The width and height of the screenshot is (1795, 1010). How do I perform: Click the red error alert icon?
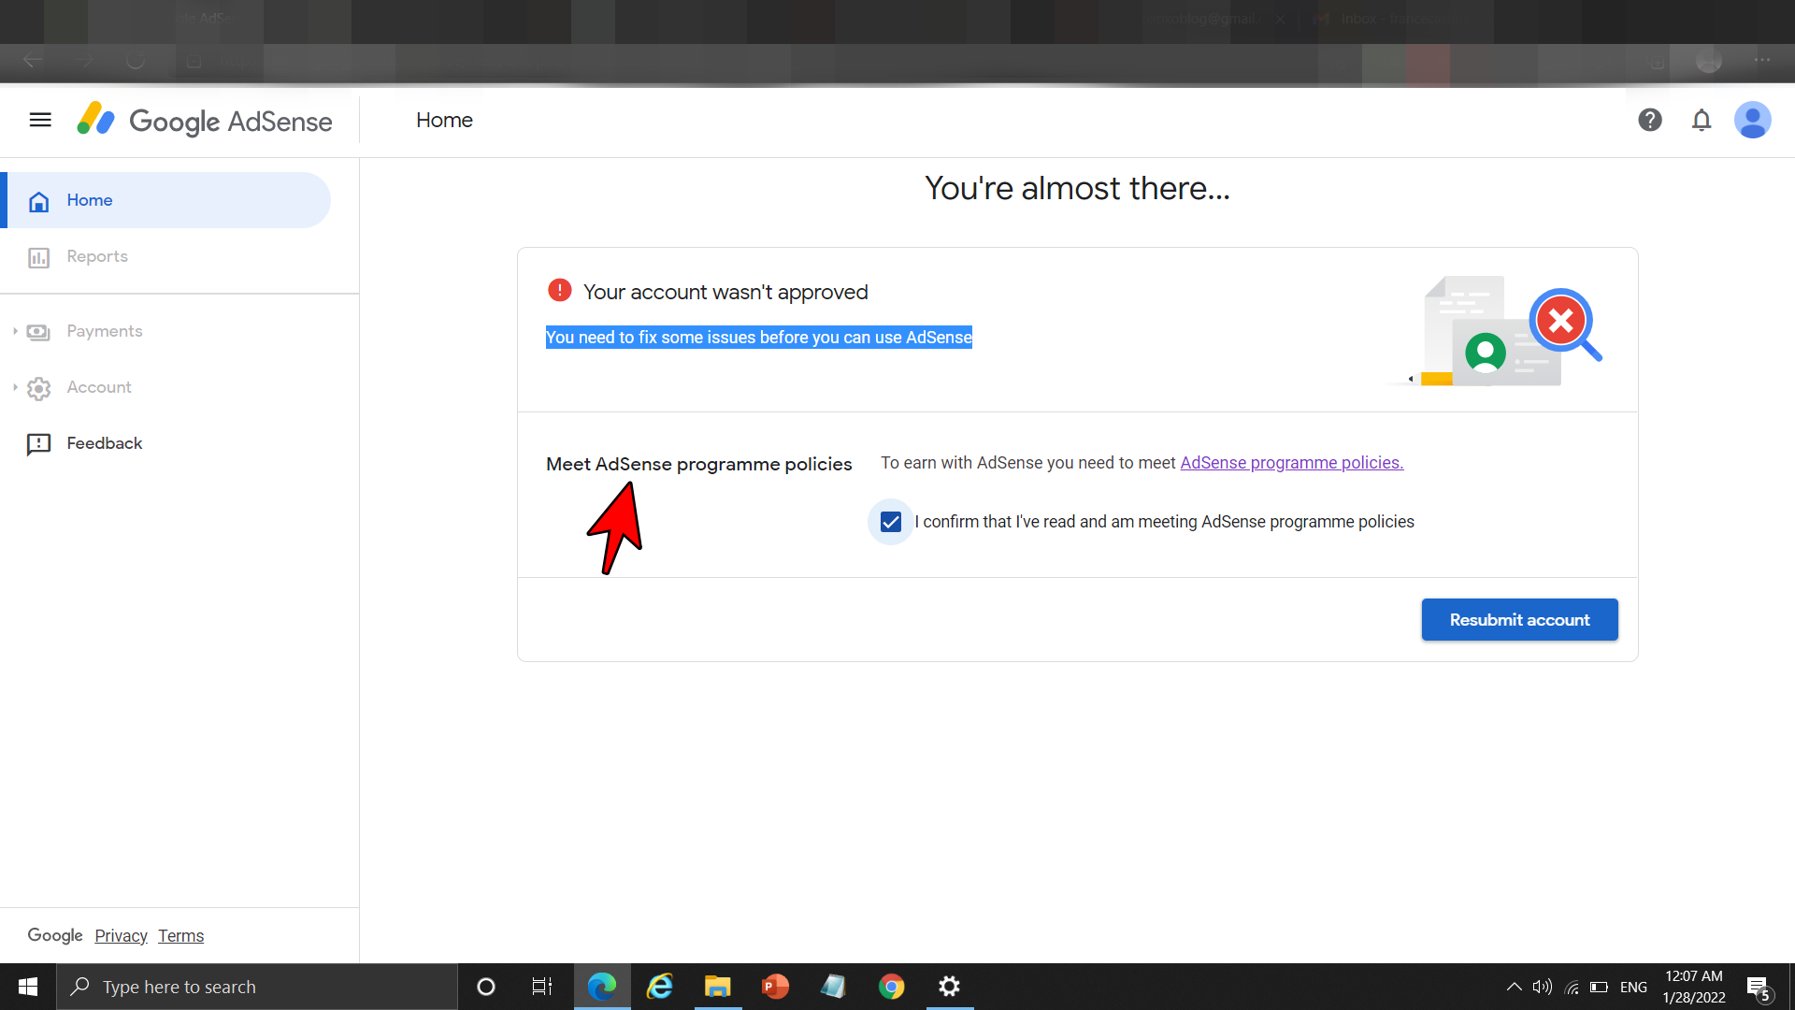(559, 291)
